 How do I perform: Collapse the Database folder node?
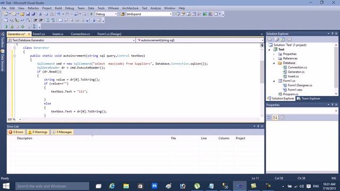[274, 63]
